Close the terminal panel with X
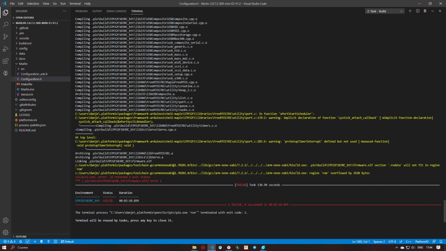Image resolution: width=446 pixels, height=251 pixels. pos(440,11)
